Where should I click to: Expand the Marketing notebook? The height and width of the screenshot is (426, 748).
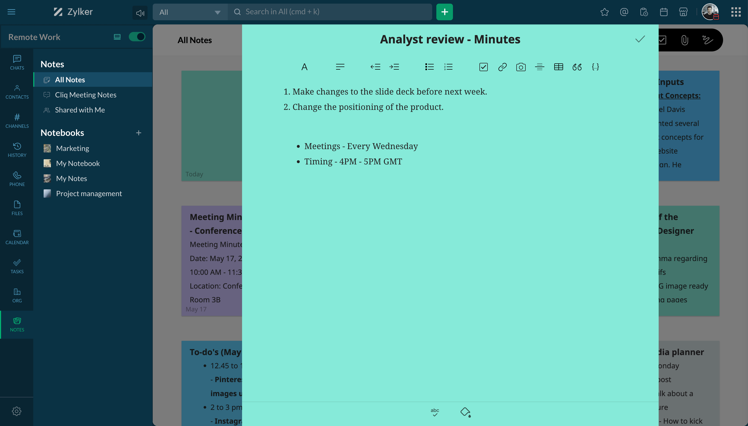point(72,148)
